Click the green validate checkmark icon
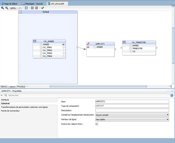The image size is (175, 143). pos(42,8)
